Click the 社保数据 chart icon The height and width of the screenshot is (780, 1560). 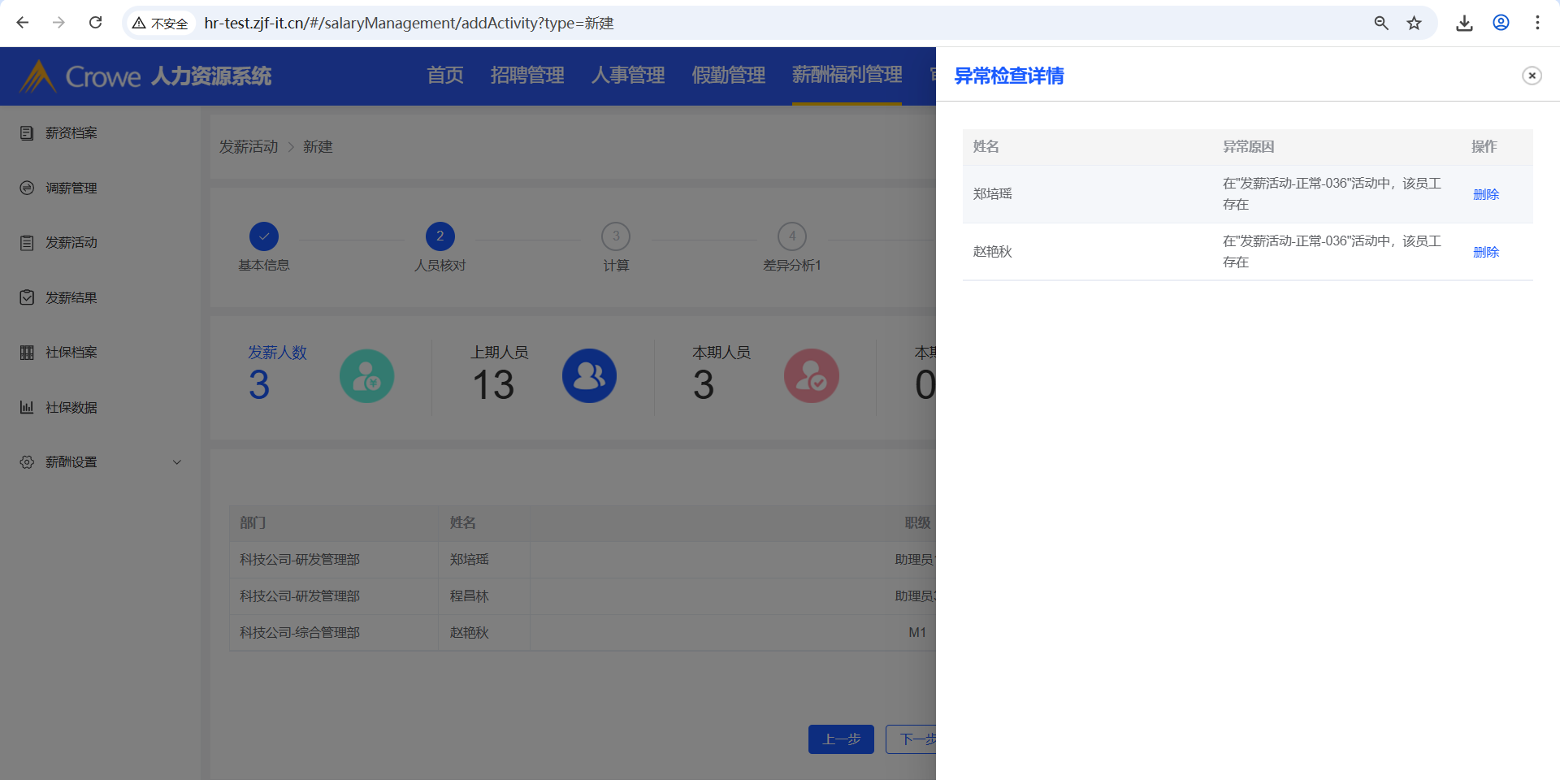(27, 407)
